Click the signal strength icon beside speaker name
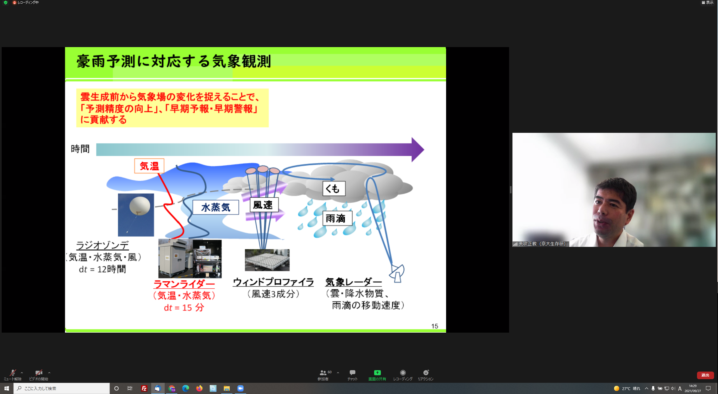The width and height of the screenshot is (718, 394). (x=515, y=244)
